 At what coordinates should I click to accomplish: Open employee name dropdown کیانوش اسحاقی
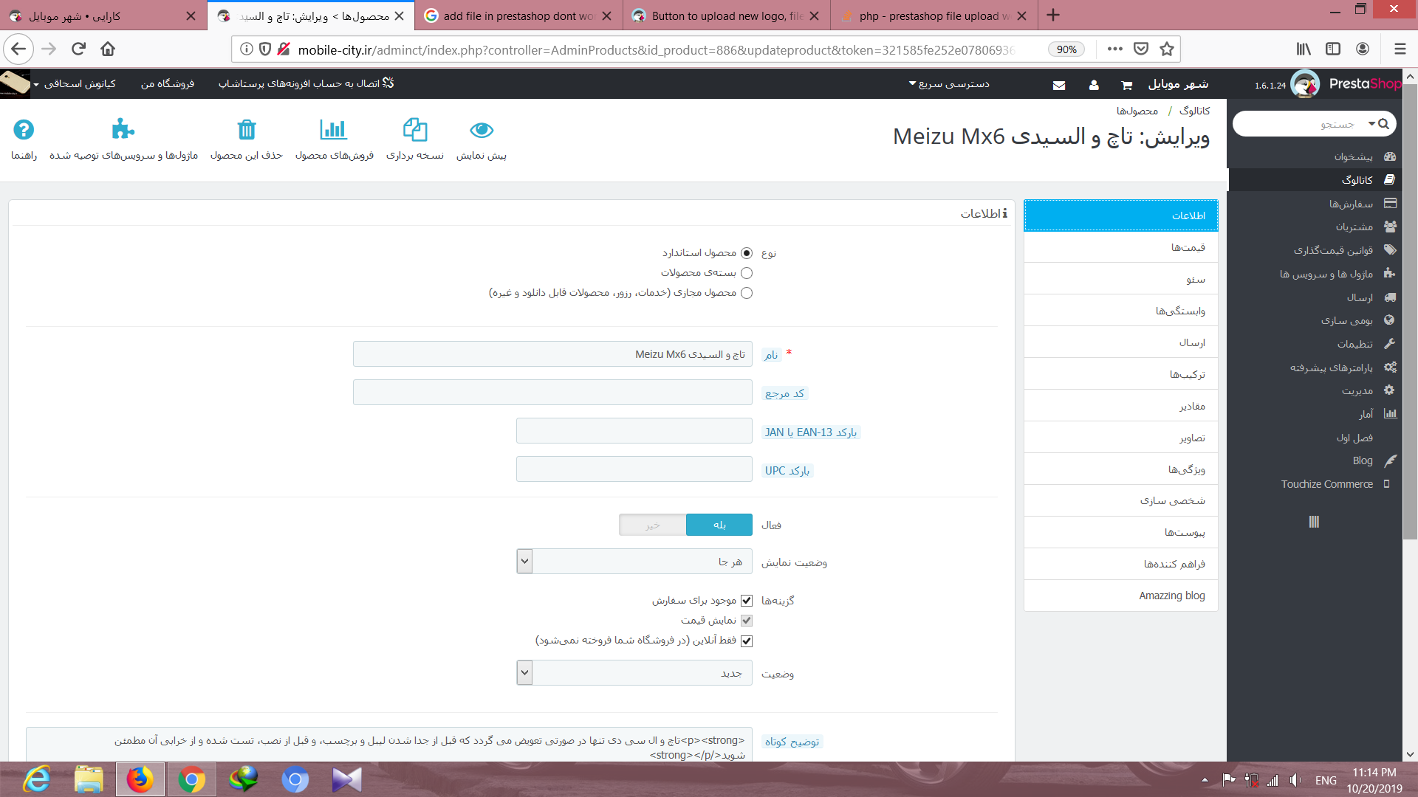tap(74, 84)
